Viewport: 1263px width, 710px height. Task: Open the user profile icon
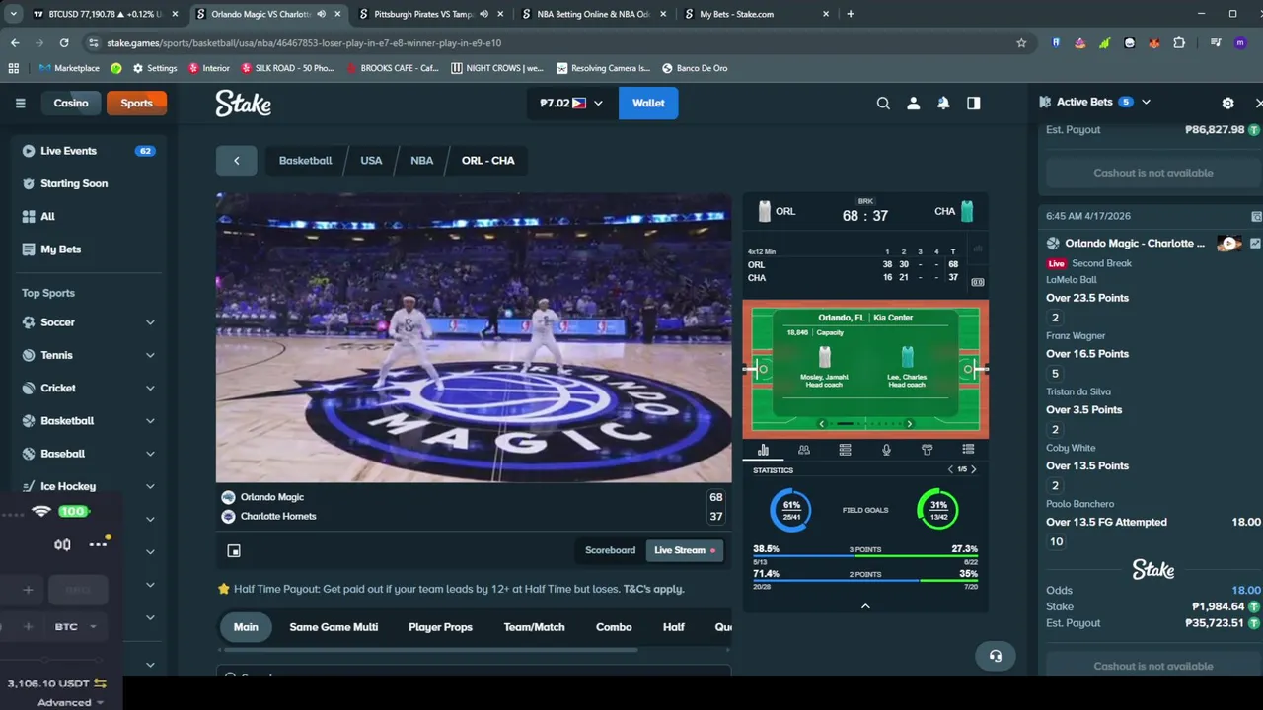(x=914, y=103)
